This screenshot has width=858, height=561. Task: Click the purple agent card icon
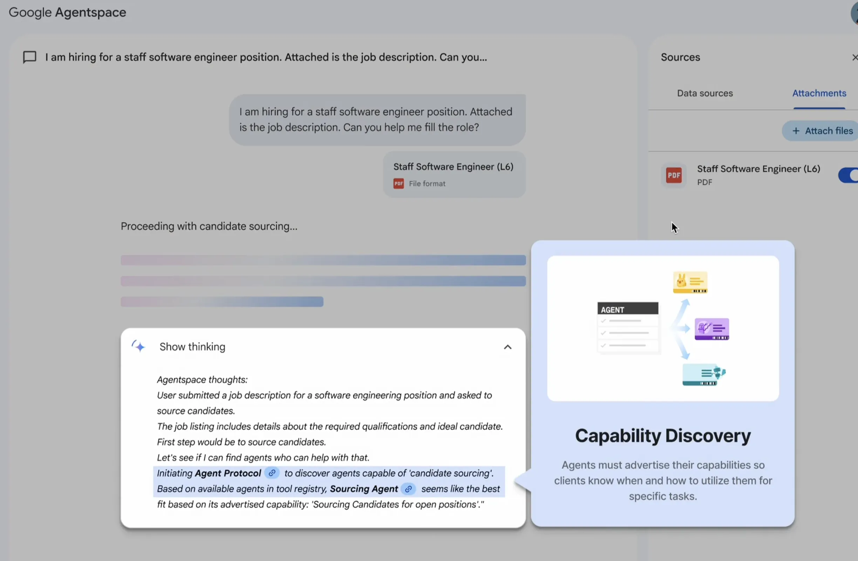(711, 329)
